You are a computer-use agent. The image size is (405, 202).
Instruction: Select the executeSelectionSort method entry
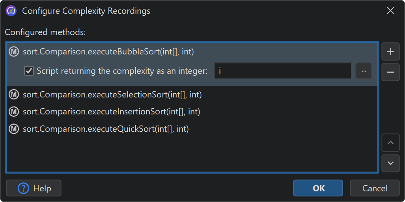click(x=112, y=94)
